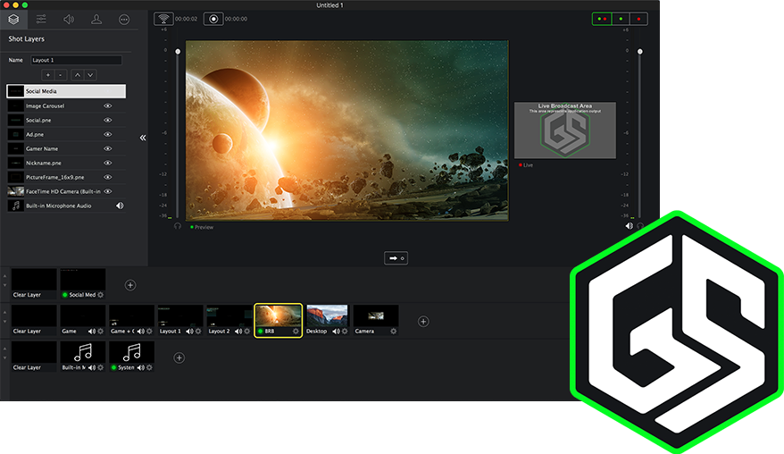Show preview-only window layout

click(x=621, y=19)
